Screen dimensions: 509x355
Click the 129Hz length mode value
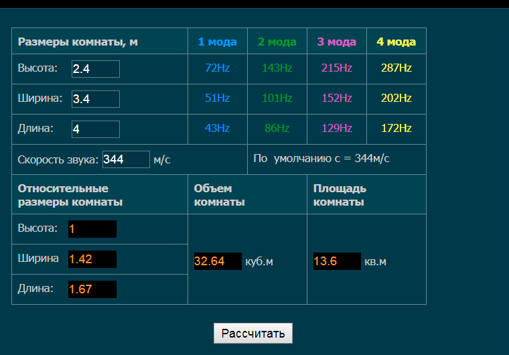click(x=336, y=128)
